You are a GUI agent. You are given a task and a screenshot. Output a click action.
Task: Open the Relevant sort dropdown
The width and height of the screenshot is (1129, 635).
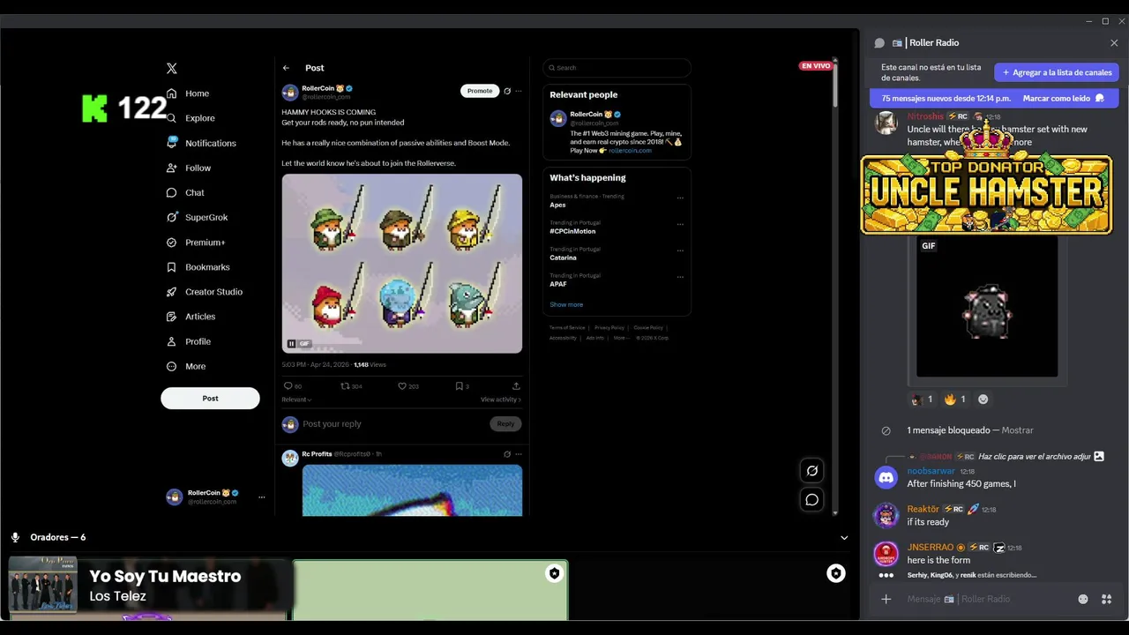pos(296,400)
